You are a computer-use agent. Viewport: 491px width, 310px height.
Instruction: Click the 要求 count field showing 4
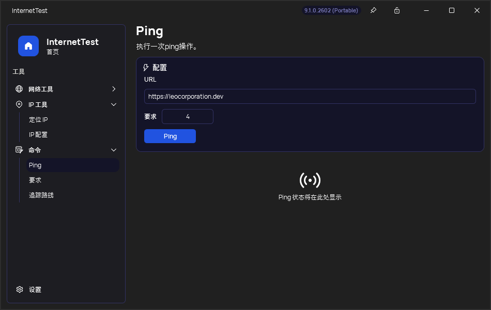(x=187, y=116)
